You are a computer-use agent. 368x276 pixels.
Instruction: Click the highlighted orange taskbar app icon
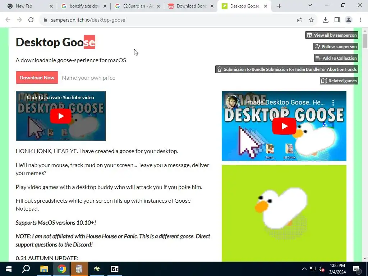coord(79,269)
